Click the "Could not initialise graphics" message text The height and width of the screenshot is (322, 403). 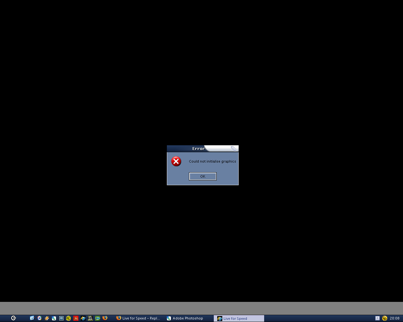(213, 161)
